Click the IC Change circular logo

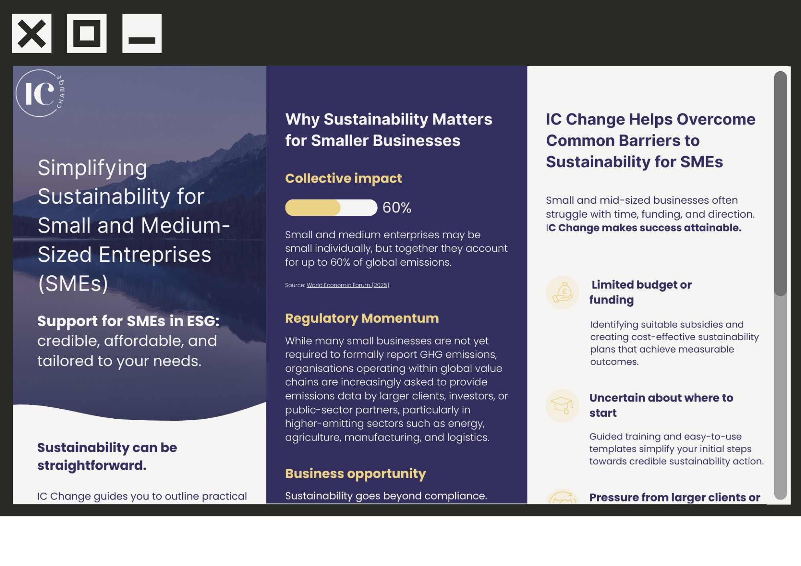[40, 93]
